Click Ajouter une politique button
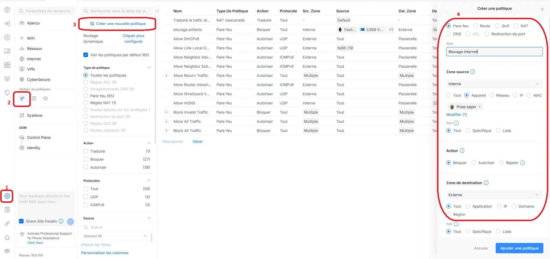 pos(519,248)
